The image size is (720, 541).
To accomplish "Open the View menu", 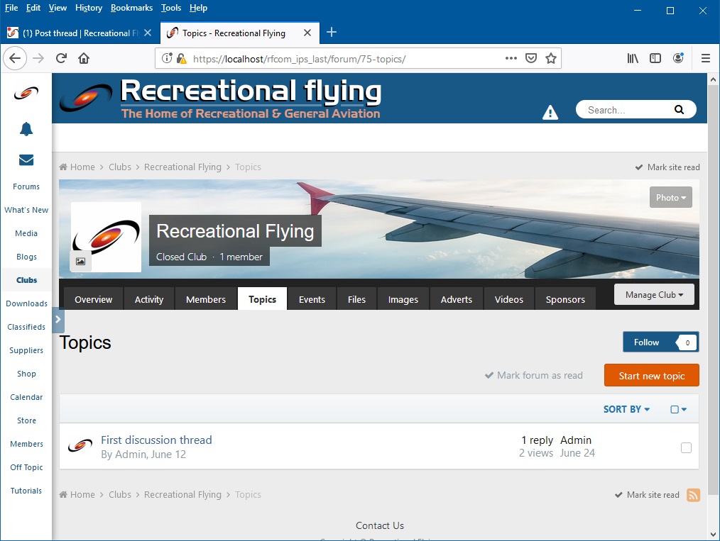I will (x=58, y=8).
